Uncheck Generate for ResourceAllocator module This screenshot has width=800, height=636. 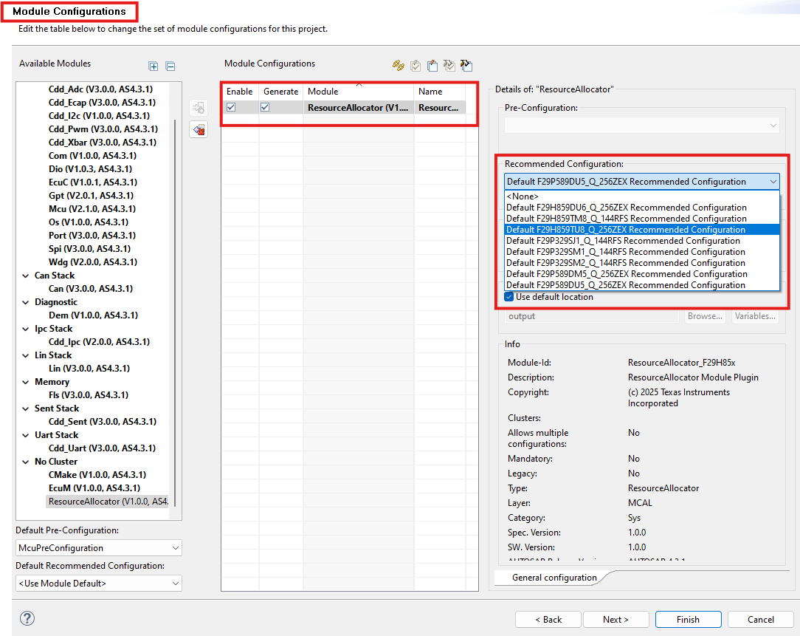click(x=264, y=107)
